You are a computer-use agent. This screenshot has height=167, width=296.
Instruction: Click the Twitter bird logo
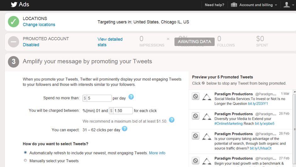coord(14,4)
